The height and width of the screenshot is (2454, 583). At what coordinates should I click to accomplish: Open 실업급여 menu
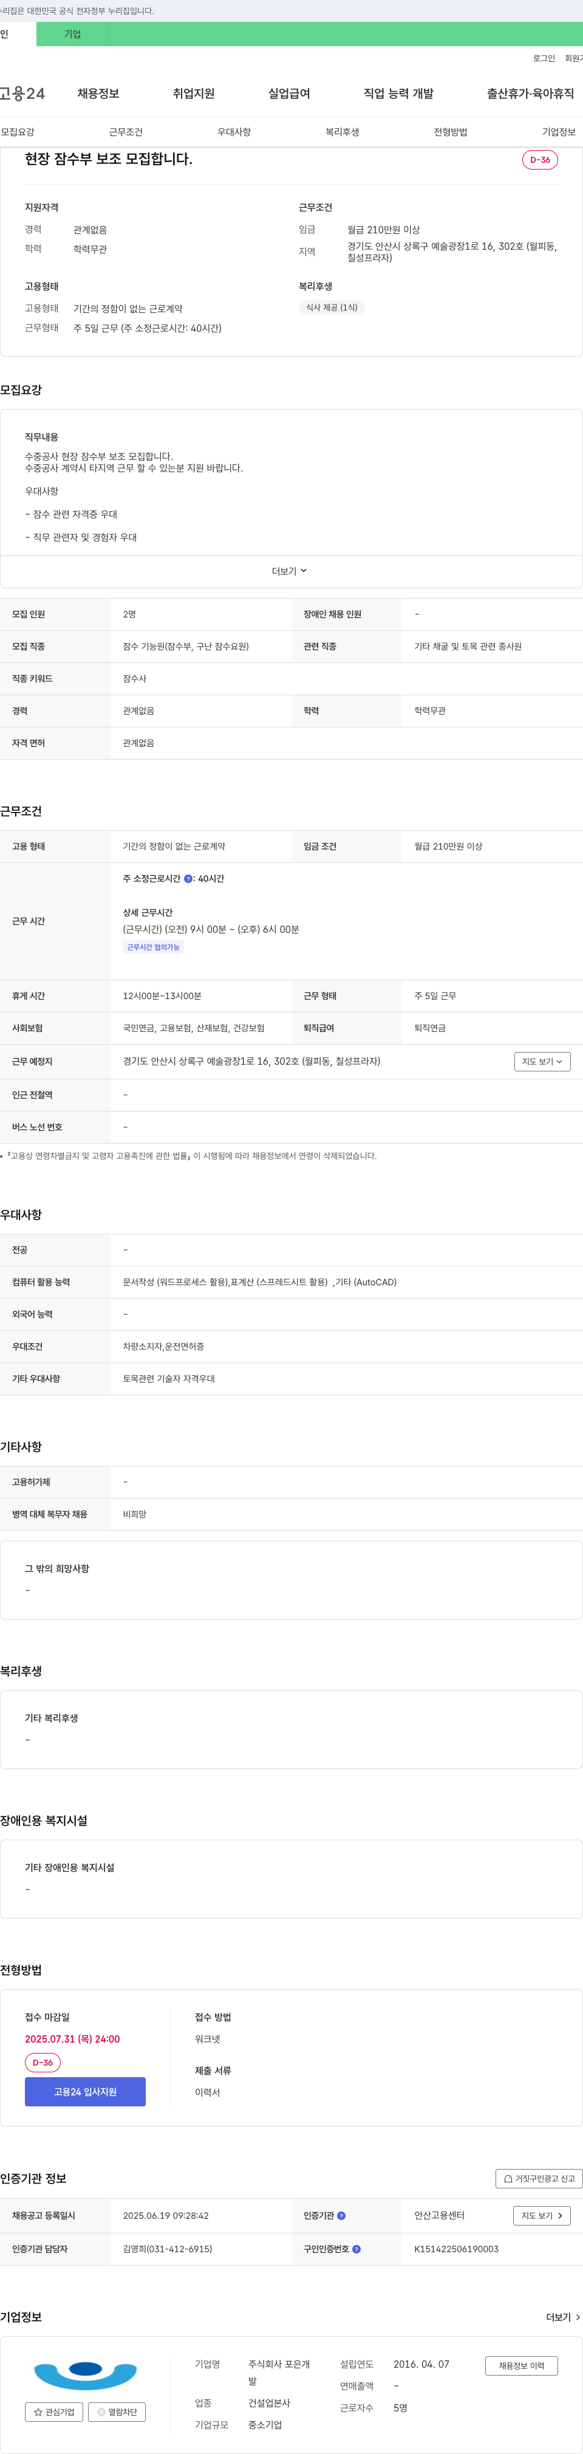[x=288, y=94]
